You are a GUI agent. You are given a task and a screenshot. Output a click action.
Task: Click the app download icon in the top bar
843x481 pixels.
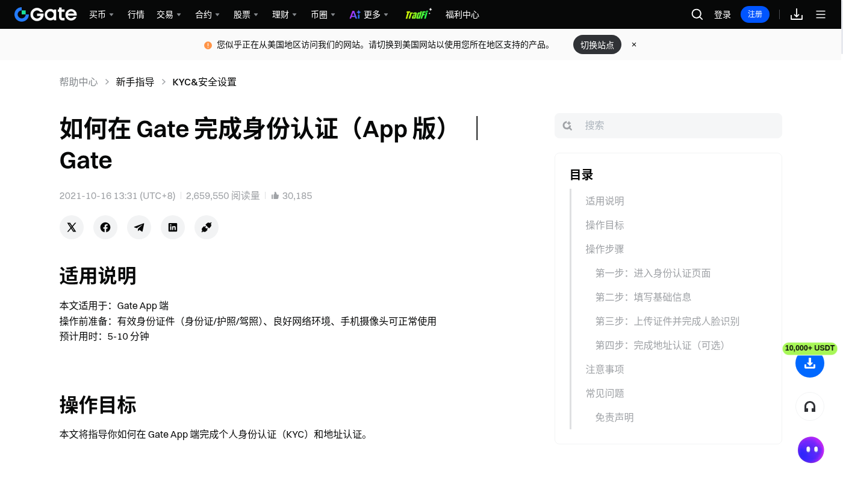coord(797,14)
